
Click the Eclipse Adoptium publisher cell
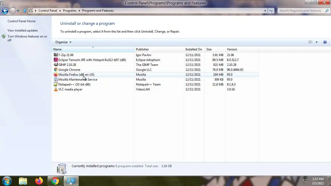(x=148, y=60)
